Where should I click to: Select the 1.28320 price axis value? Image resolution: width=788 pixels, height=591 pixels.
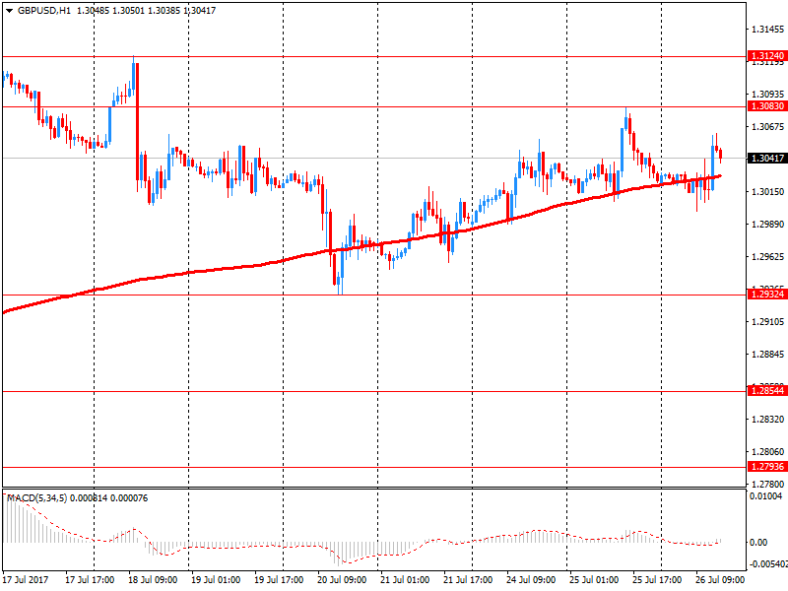click(x=767, y=420)
